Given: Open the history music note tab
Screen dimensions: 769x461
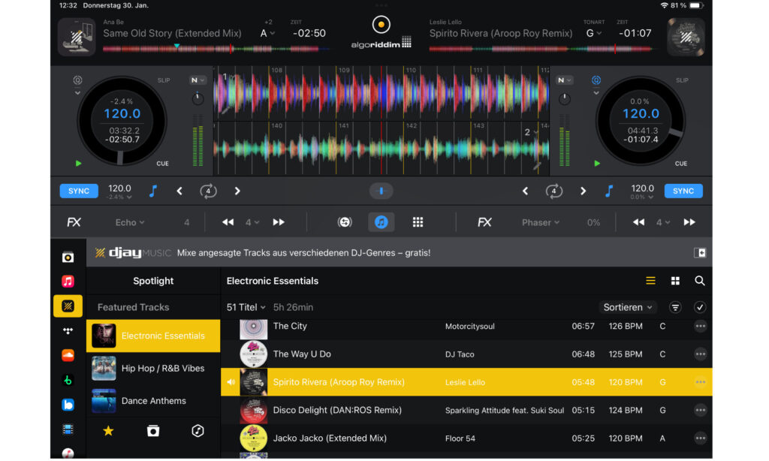Looking at the screenshot, I should [x=198, y=431].
